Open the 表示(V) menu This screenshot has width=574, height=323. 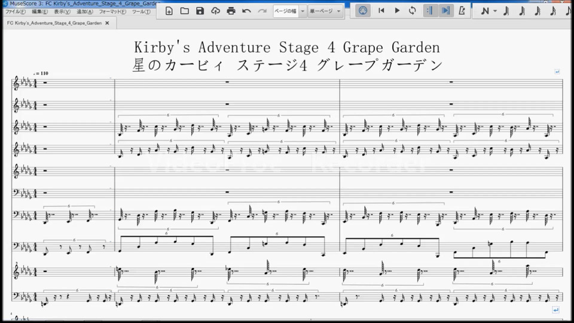pyautogui.click(x=62, y=12)
